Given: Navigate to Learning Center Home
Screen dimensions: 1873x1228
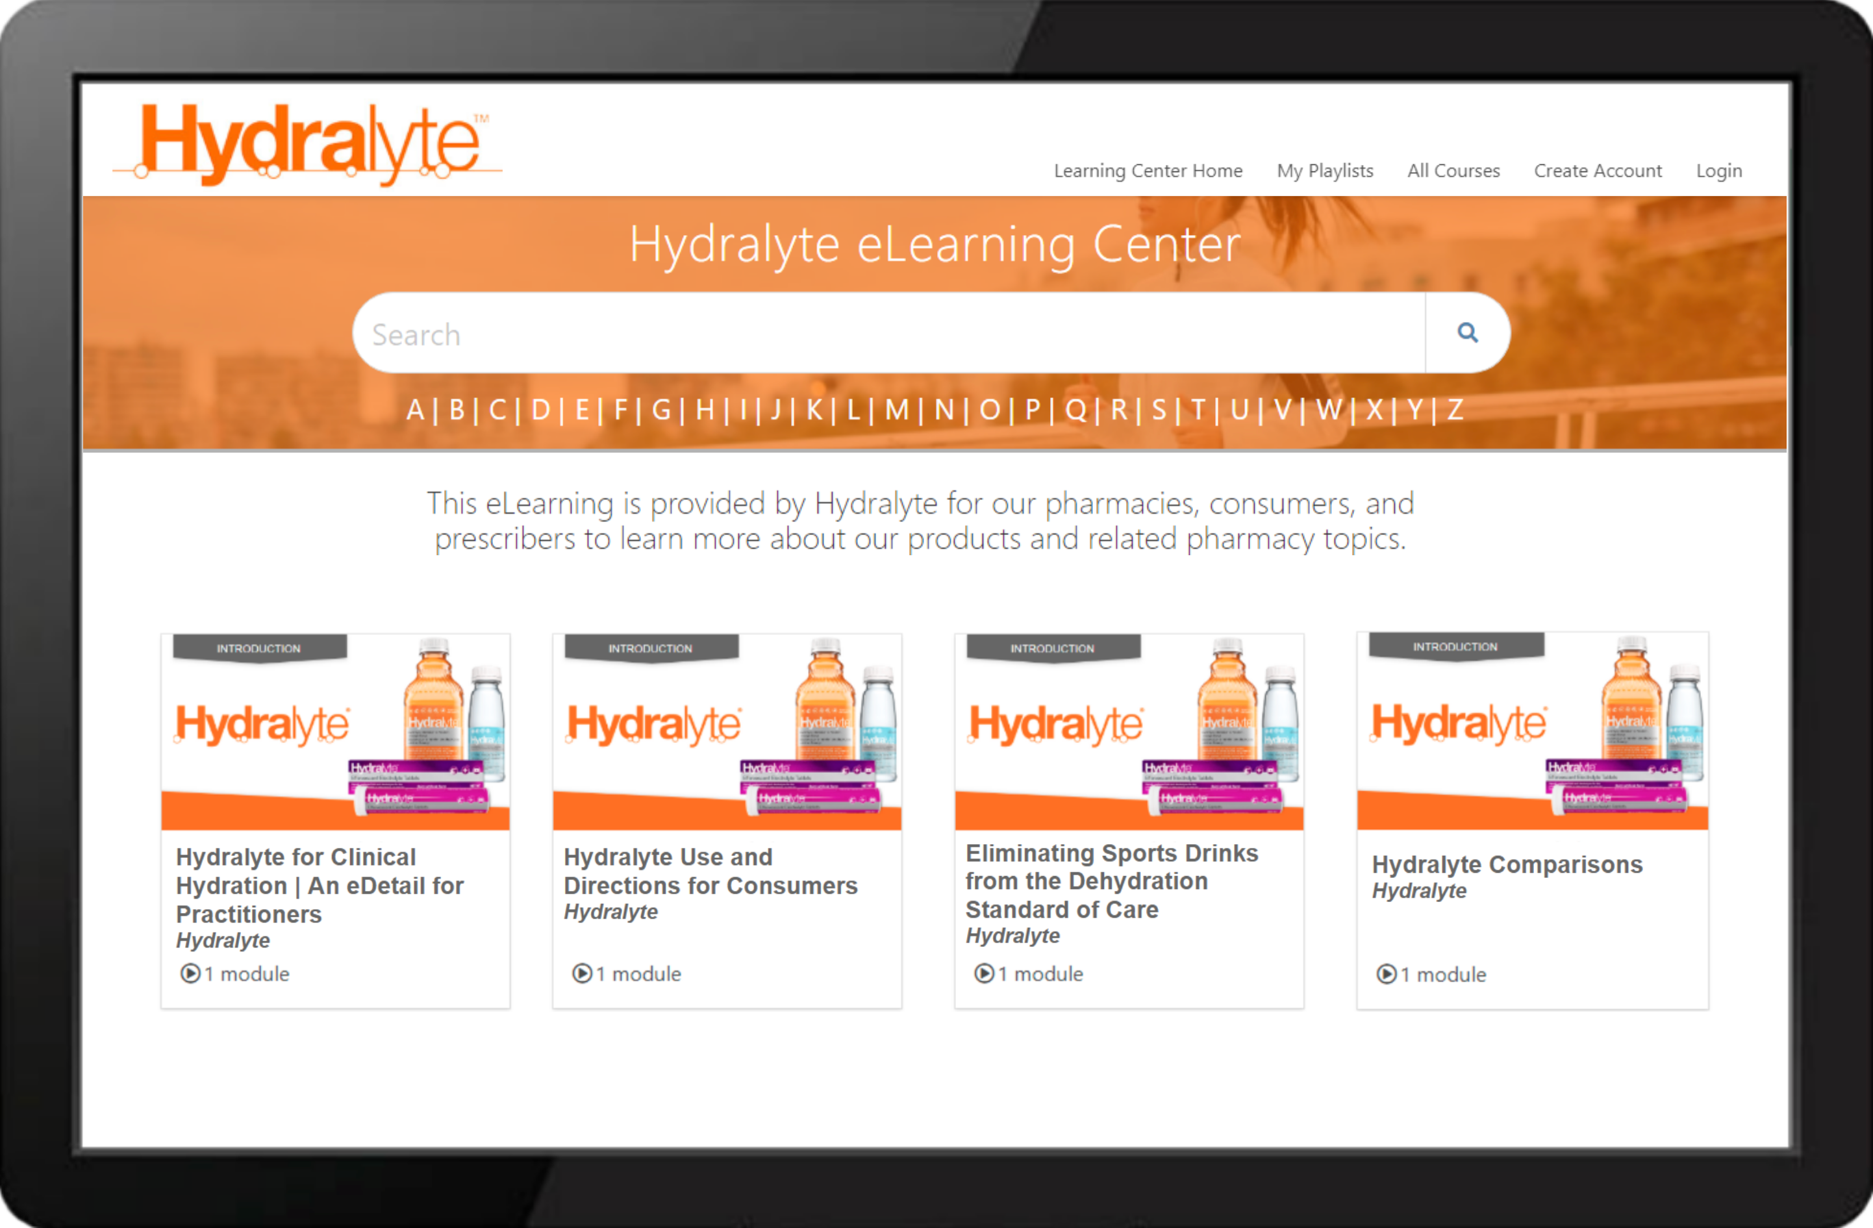Looking at the screenshot, I should 1150,171.
